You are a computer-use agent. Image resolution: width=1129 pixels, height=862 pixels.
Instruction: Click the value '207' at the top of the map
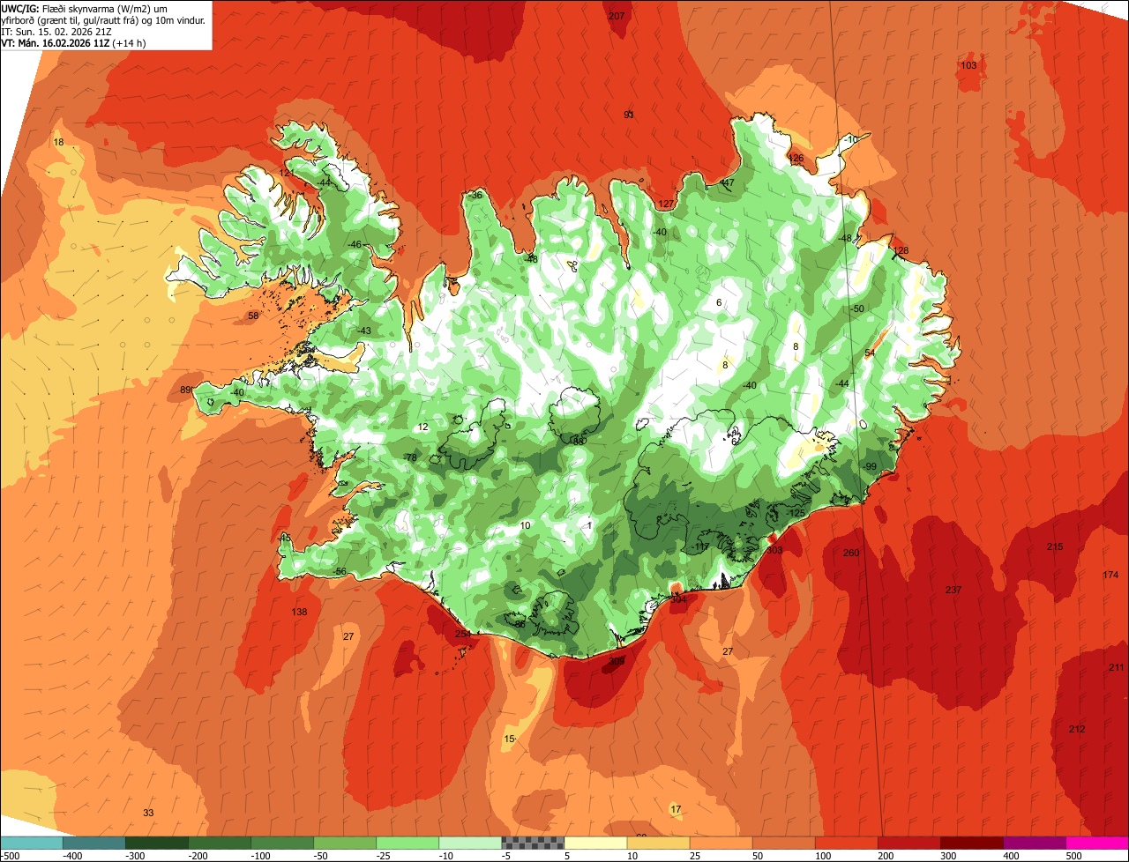[x=617, y=17]
